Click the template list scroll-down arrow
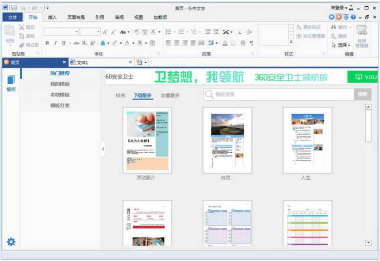The height and width of the screenshot is (261, 380). pyautogui.click(x=369, y=242)
